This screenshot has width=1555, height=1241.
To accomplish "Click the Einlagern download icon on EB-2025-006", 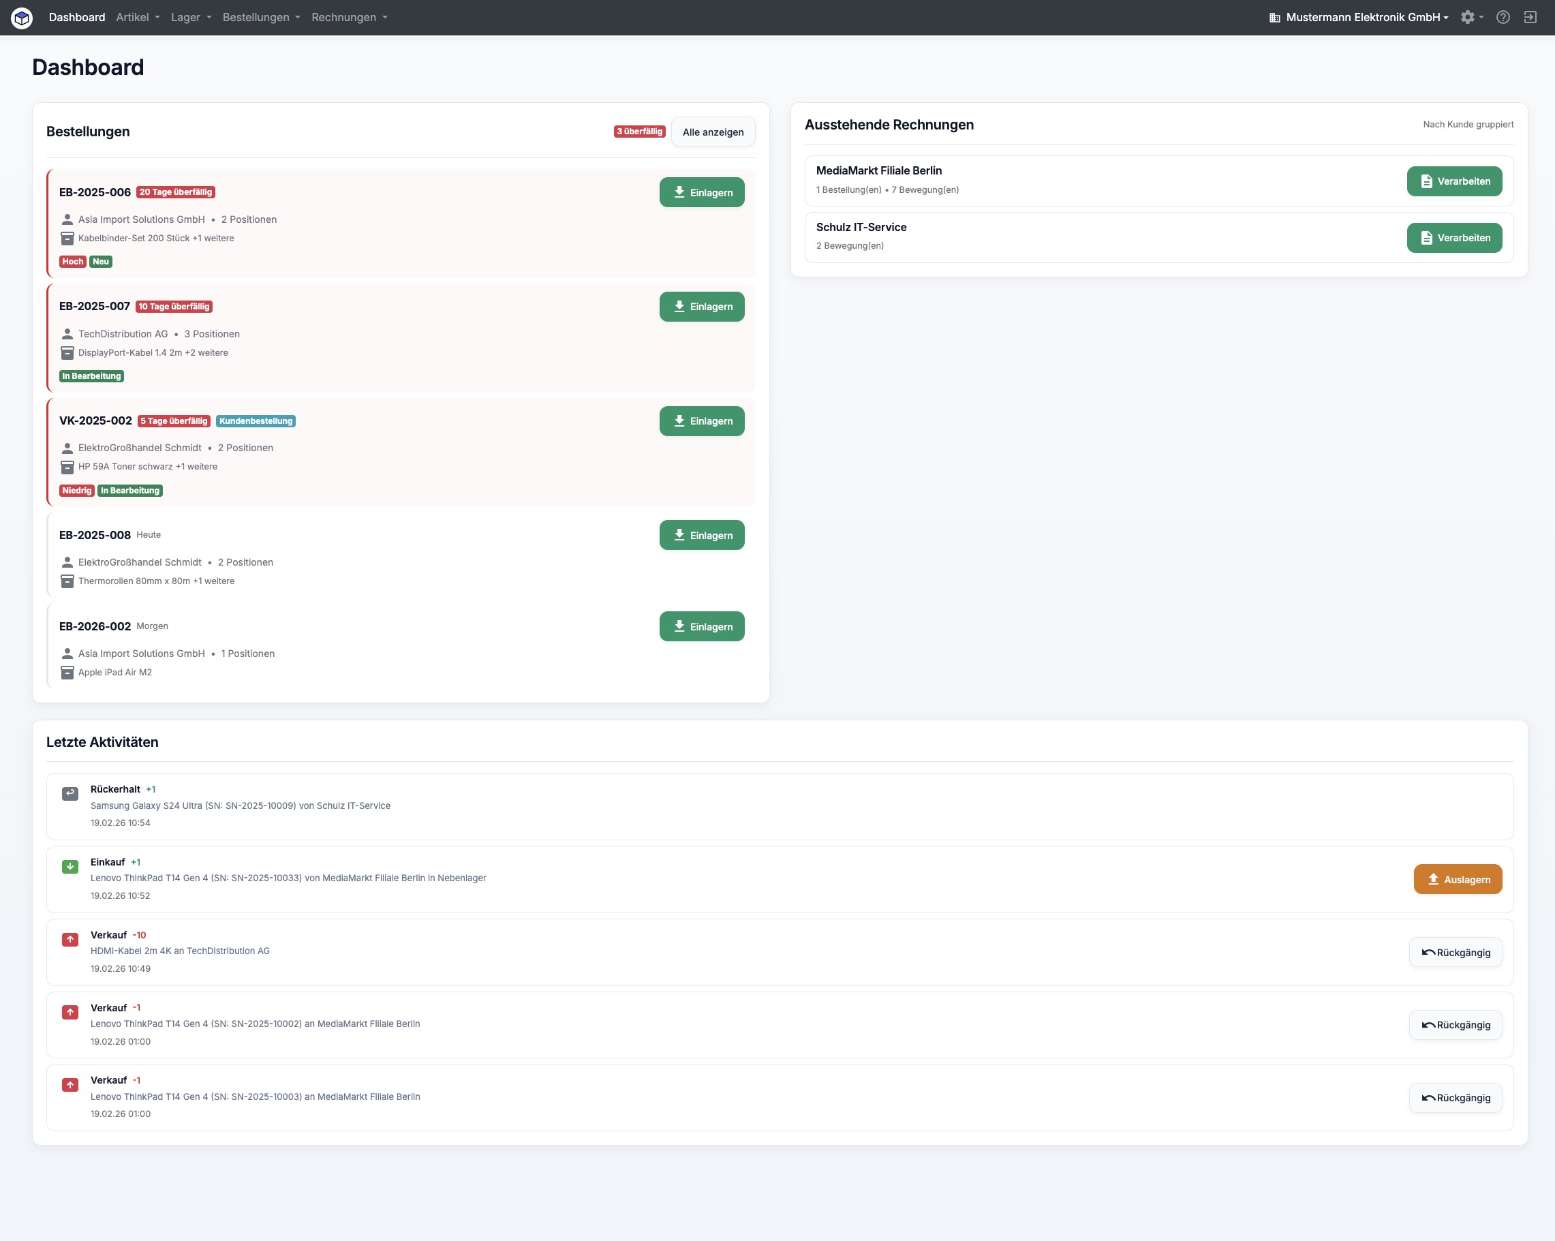I will click(x=679, y=192).
